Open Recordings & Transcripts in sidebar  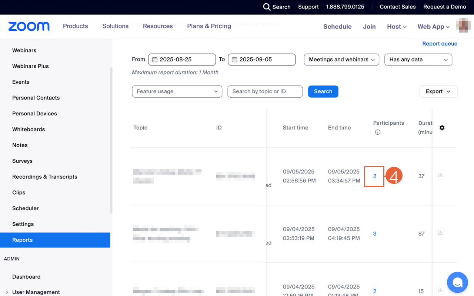pos(44,176)
